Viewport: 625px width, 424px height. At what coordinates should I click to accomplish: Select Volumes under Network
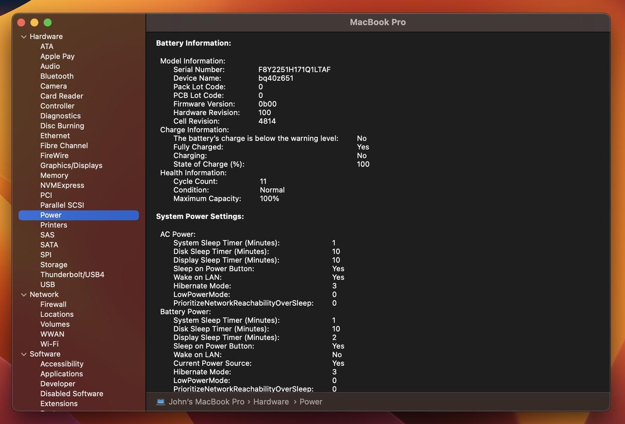tap(55, 324)
